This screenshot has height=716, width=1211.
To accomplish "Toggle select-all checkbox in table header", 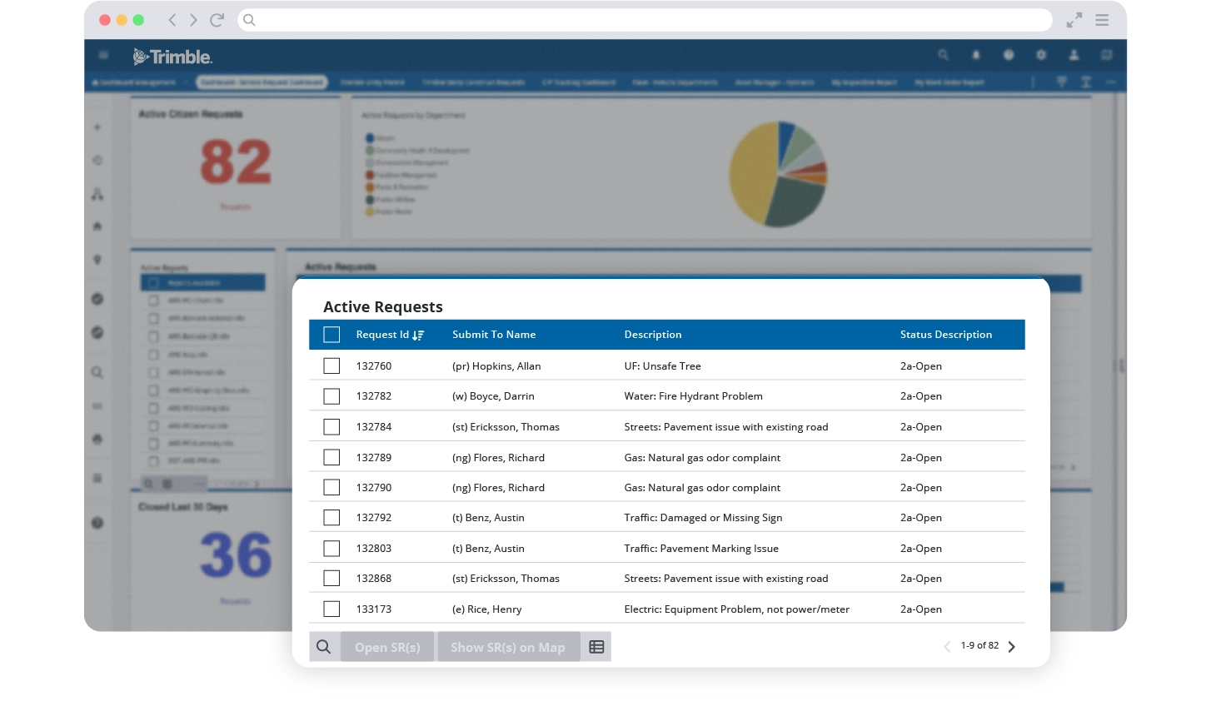I will [x=331, y=335].
